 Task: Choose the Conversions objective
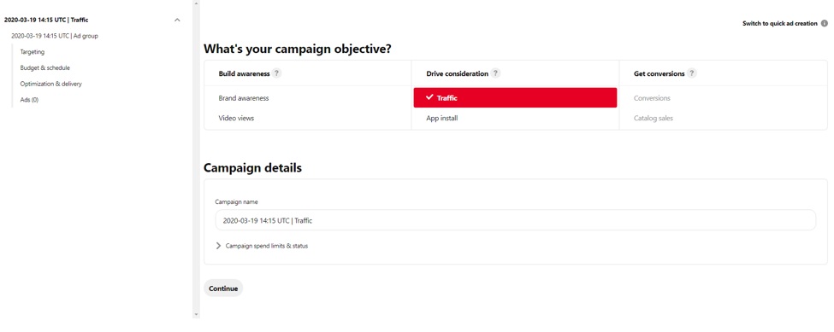[652, 98]
